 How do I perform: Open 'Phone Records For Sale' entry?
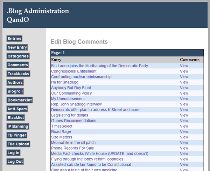[x=72, y=148]
